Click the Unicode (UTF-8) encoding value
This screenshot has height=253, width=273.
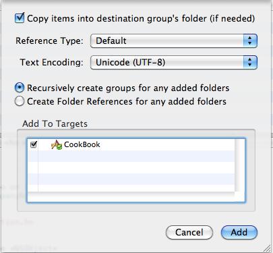pos(130,62)
